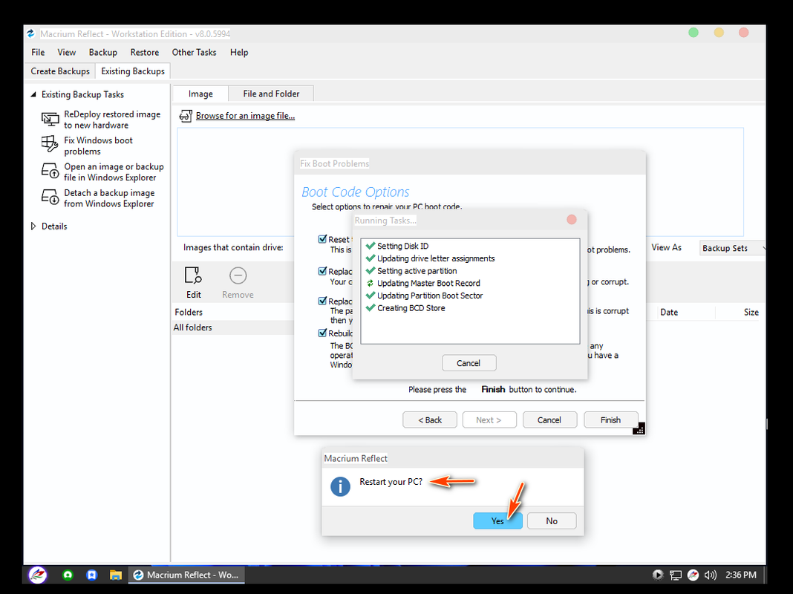Toggle the Rebuild BCD checkbox
The image size is (793, 594).
click(322, 333)
